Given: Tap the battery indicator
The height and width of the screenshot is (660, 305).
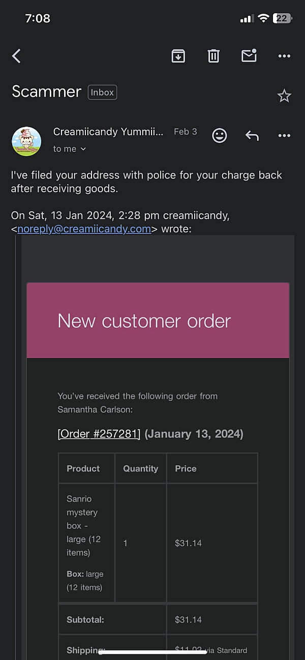Looking at the screenshot, I should pos(282,18).
